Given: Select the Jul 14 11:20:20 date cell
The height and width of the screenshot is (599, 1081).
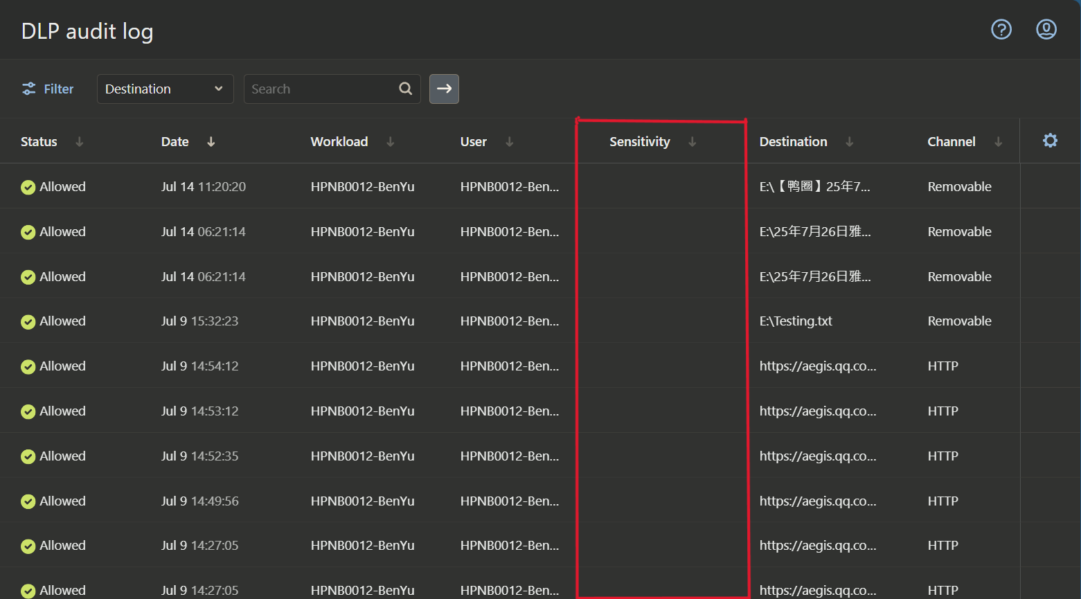Looking at the screenshot, I should pos(204,187).
